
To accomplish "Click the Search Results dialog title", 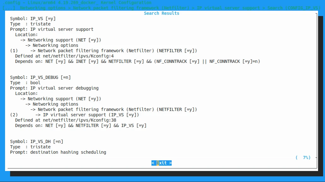I will point(161,13).
